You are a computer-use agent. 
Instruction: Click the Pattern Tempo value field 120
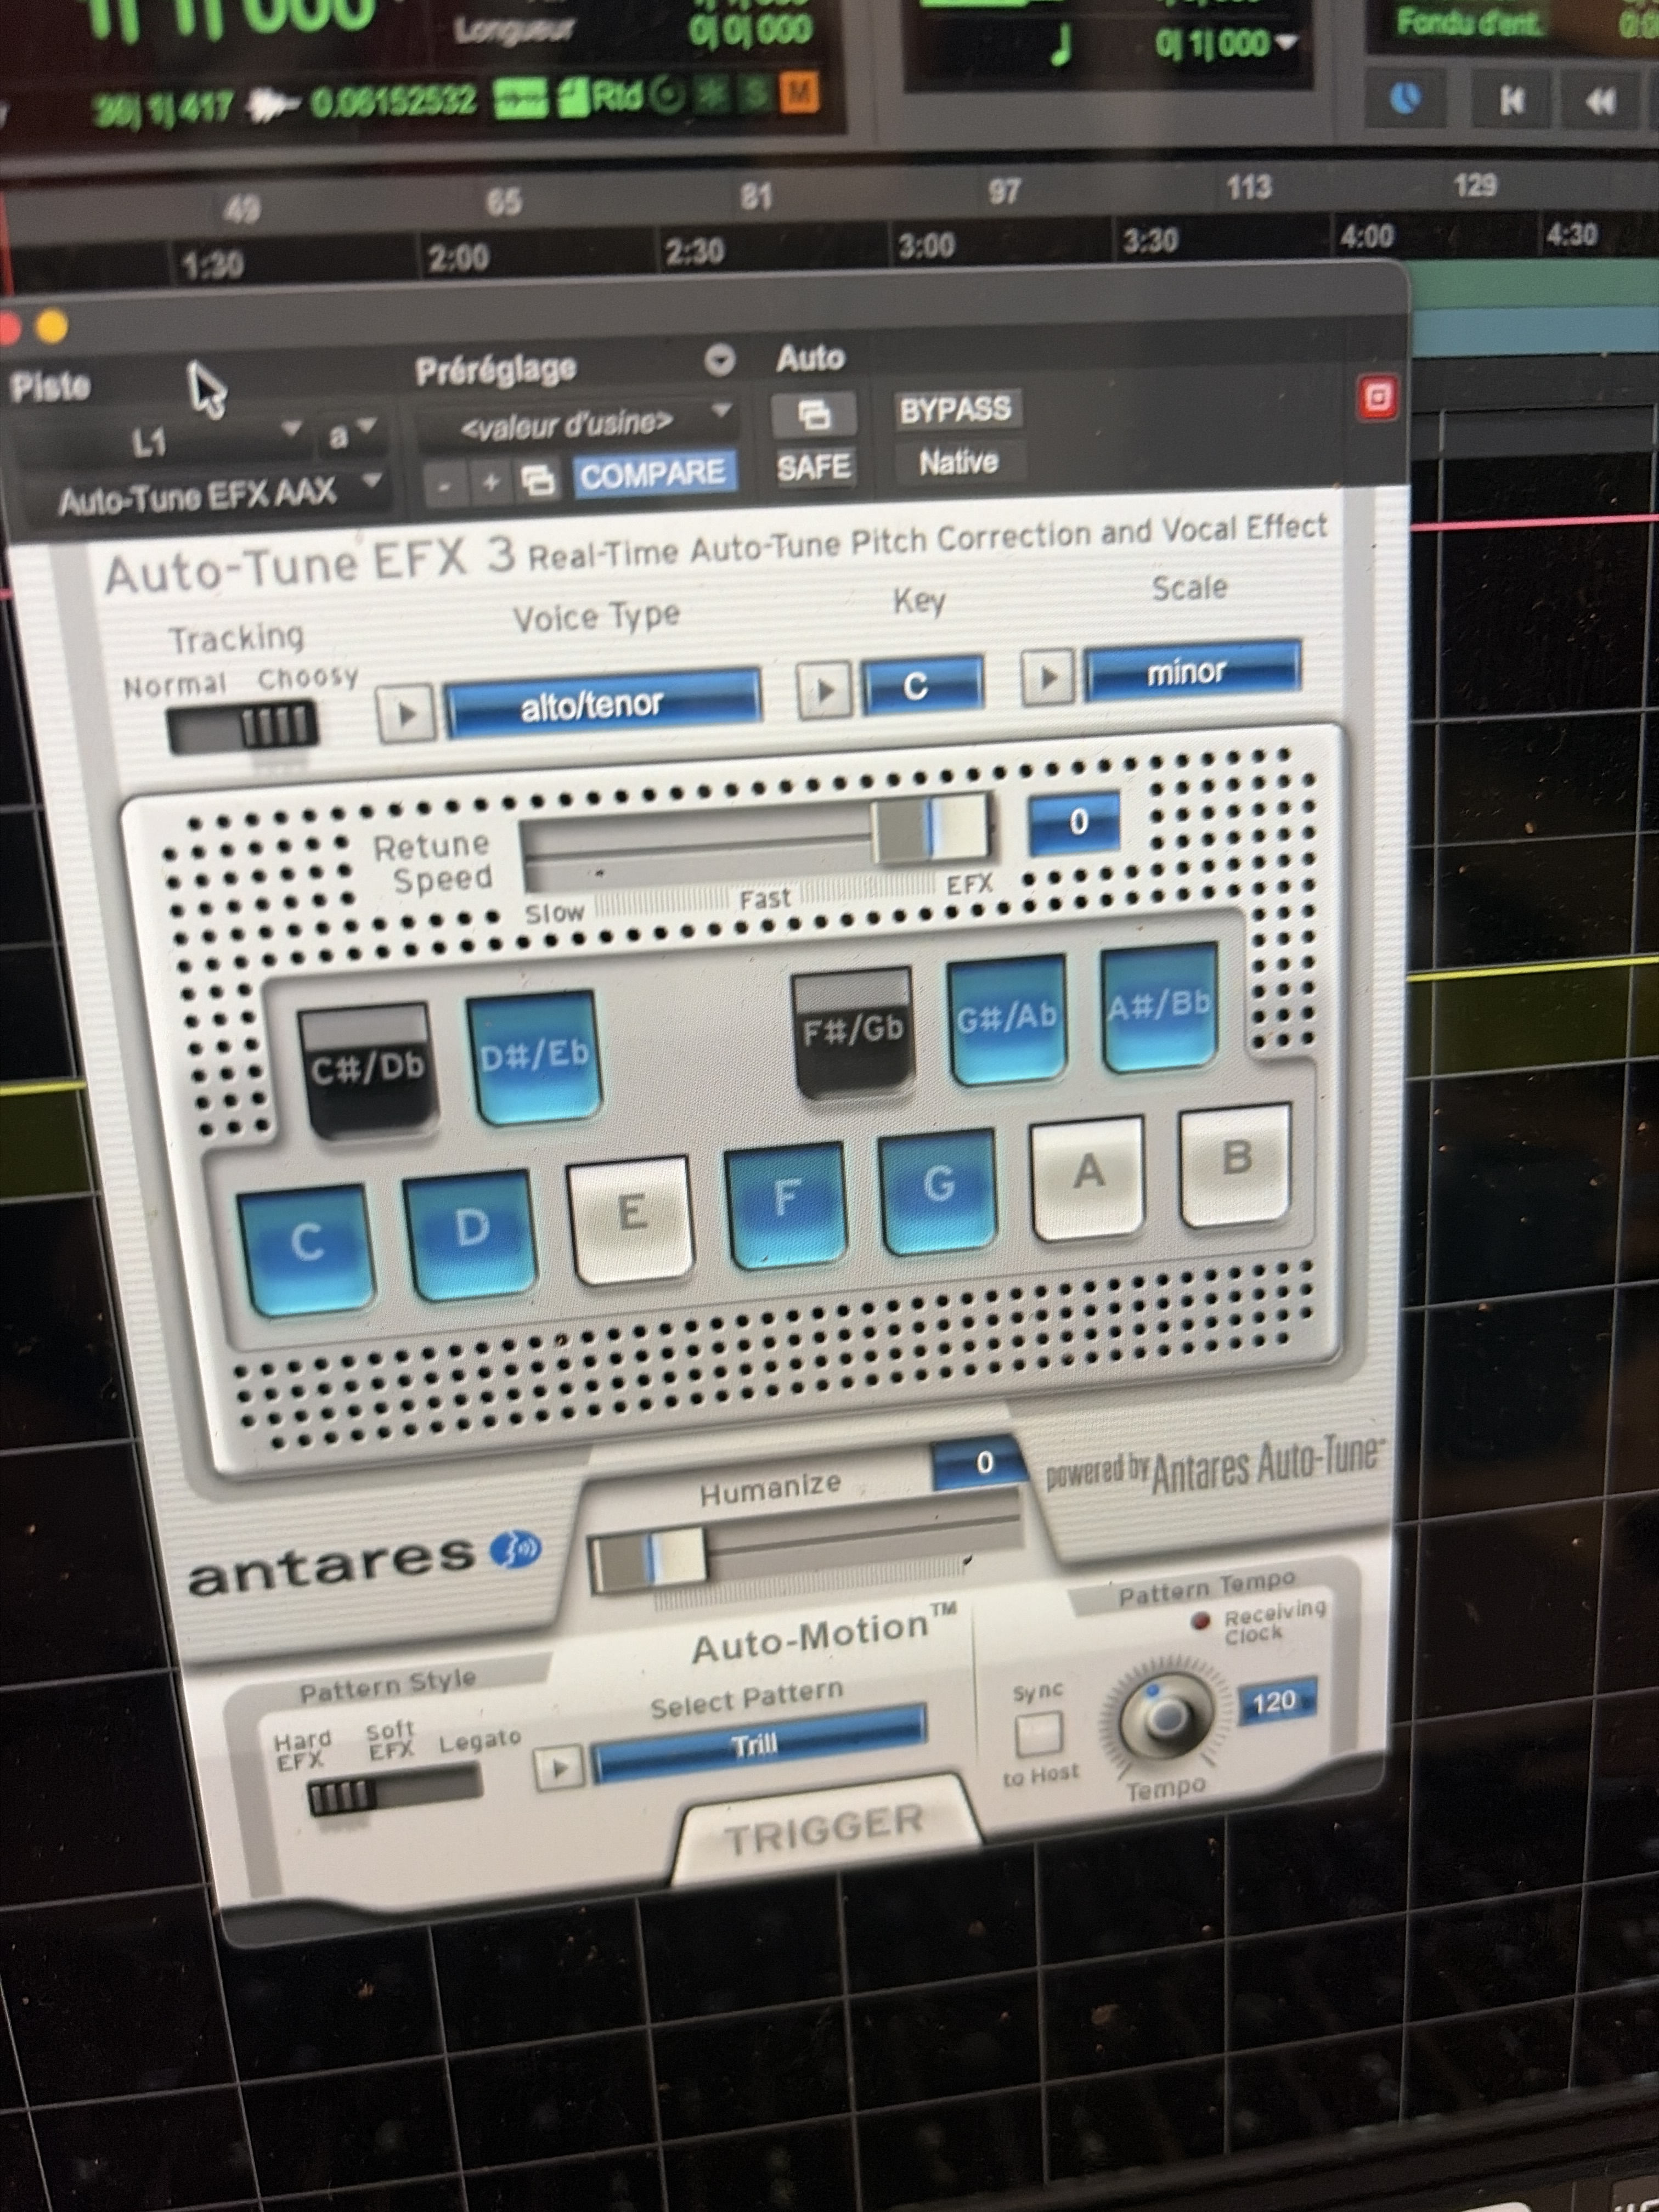coord(1276,1701)
